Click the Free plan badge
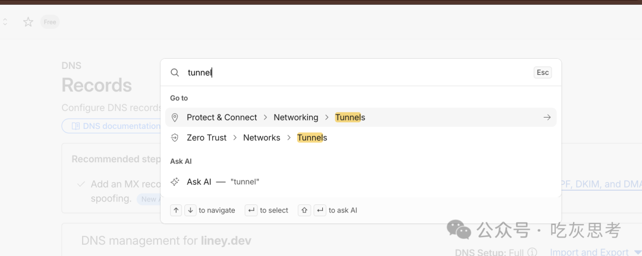The width and height of the screenshot is (642, 256). (50, 22)
